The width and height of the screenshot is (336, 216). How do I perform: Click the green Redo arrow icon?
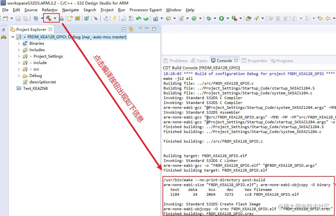click(146, 19)
